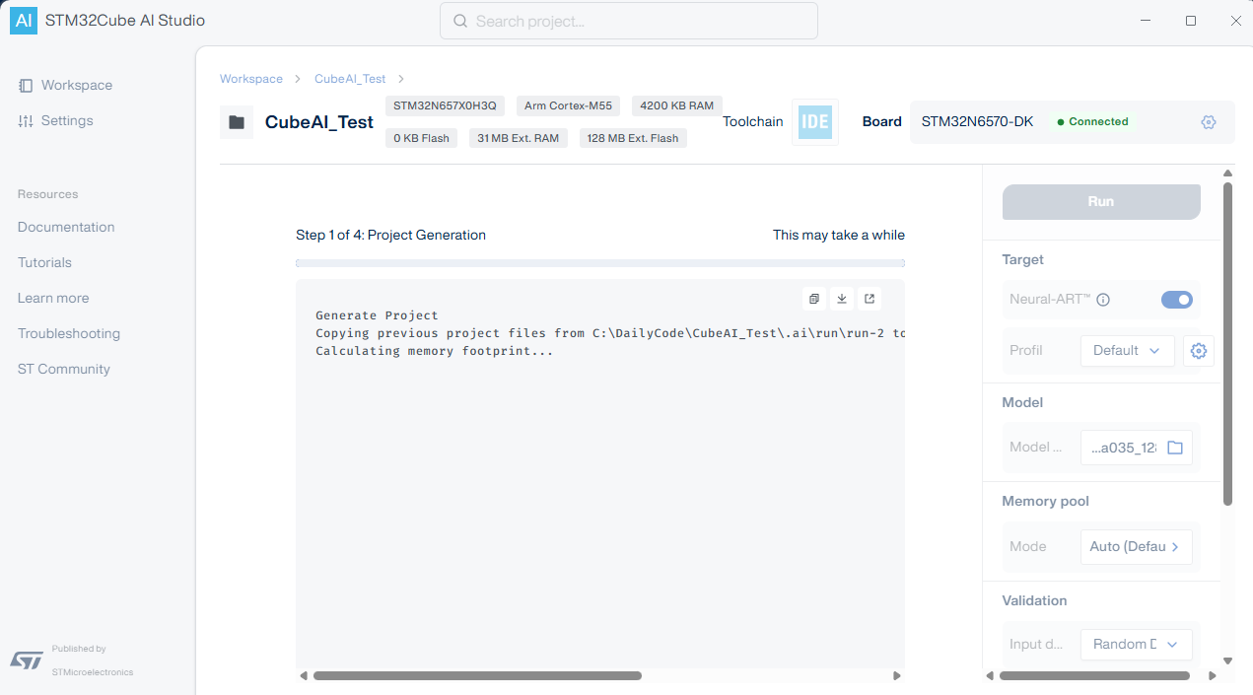Open the ST Community link
Image resolution: width=1253 pixels, height=695 pixels.
pyautogui.click(x=64, y=370)
